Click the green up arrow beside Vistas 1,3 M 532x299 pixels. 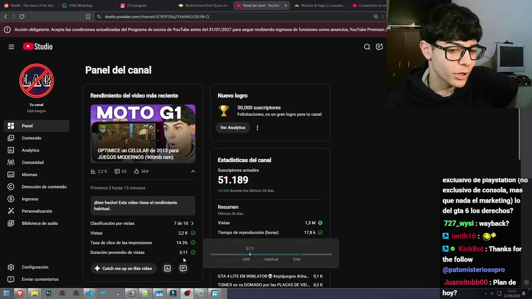[320, 223]
